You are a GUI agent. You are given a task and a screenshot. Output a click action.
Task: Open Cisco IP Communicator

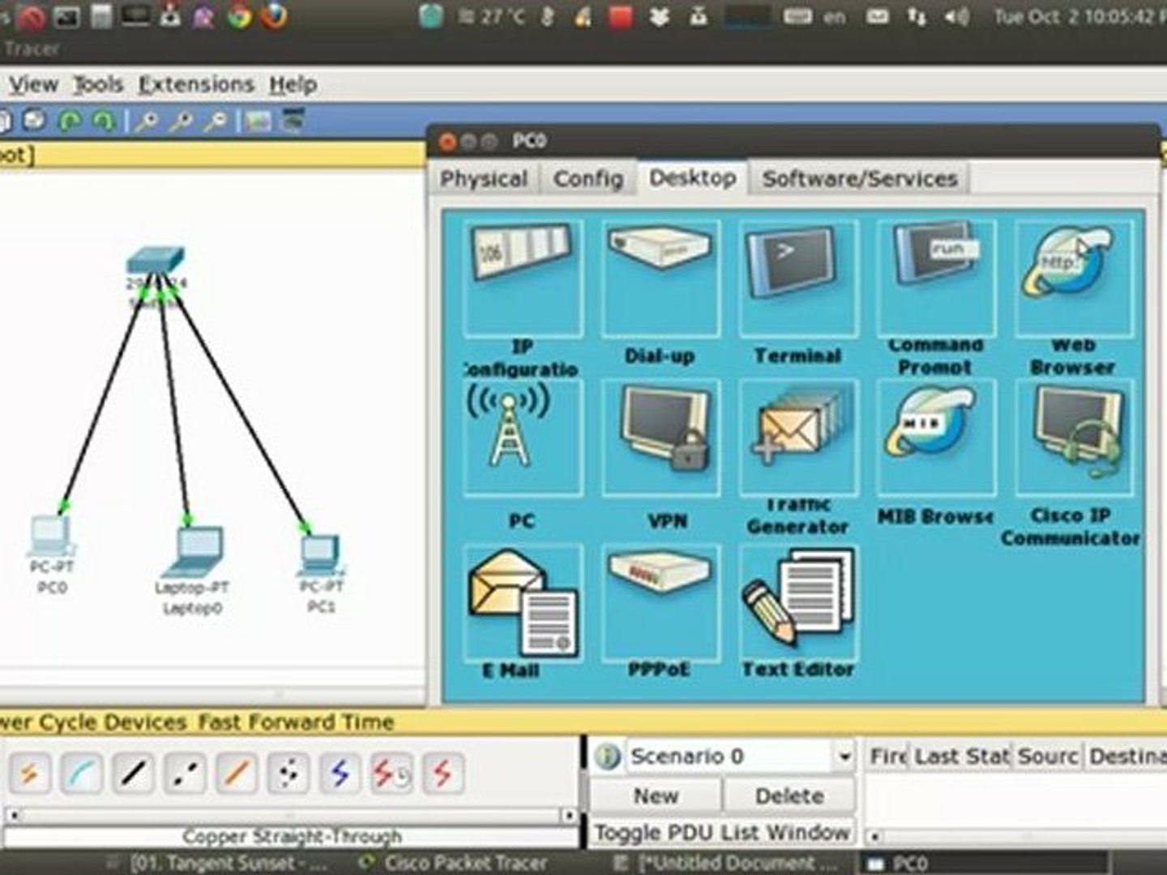(1074, 437)
